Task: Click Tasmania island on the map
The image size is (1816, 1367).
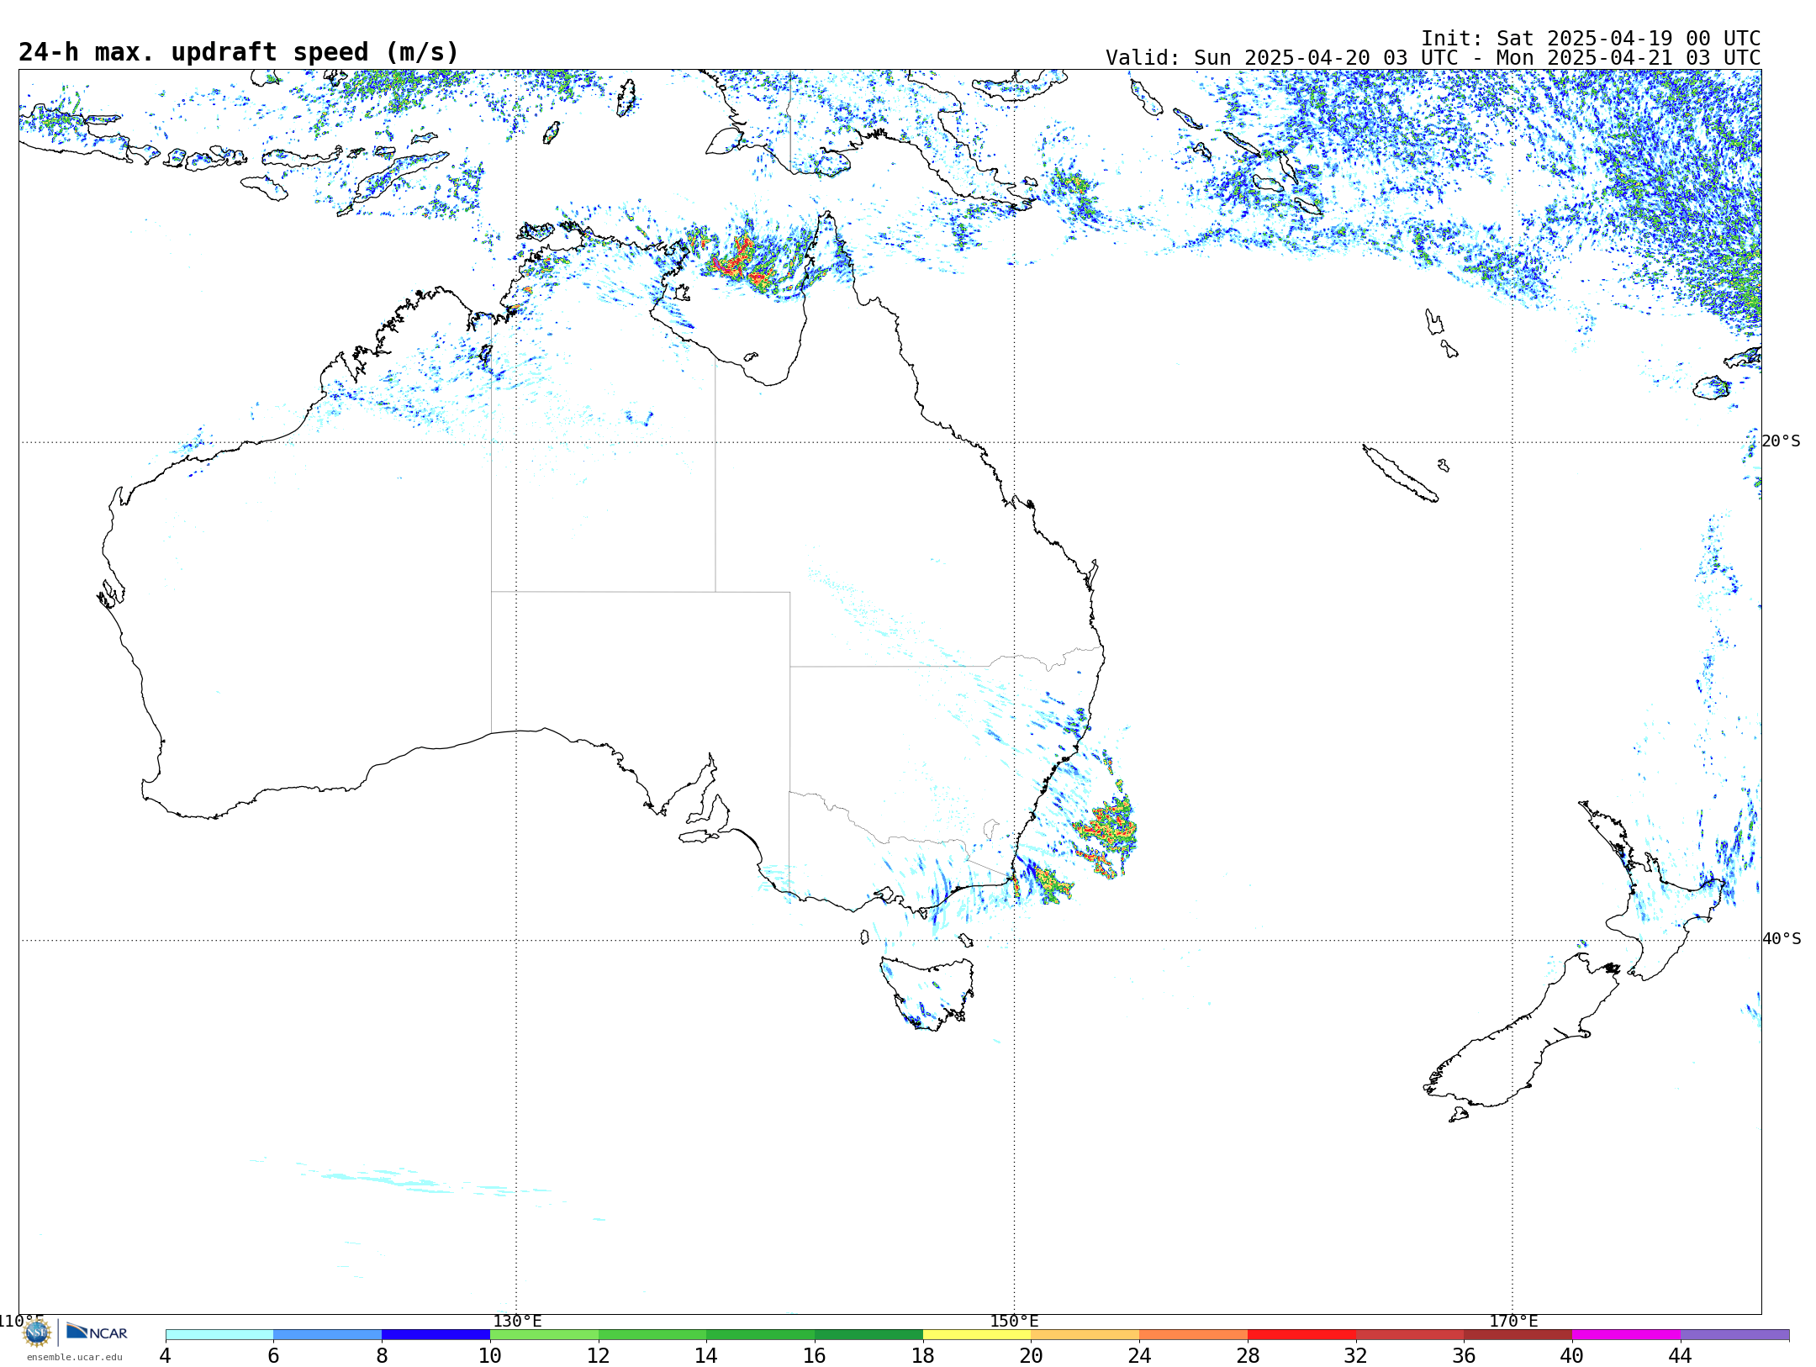Action: pos(927,992)
